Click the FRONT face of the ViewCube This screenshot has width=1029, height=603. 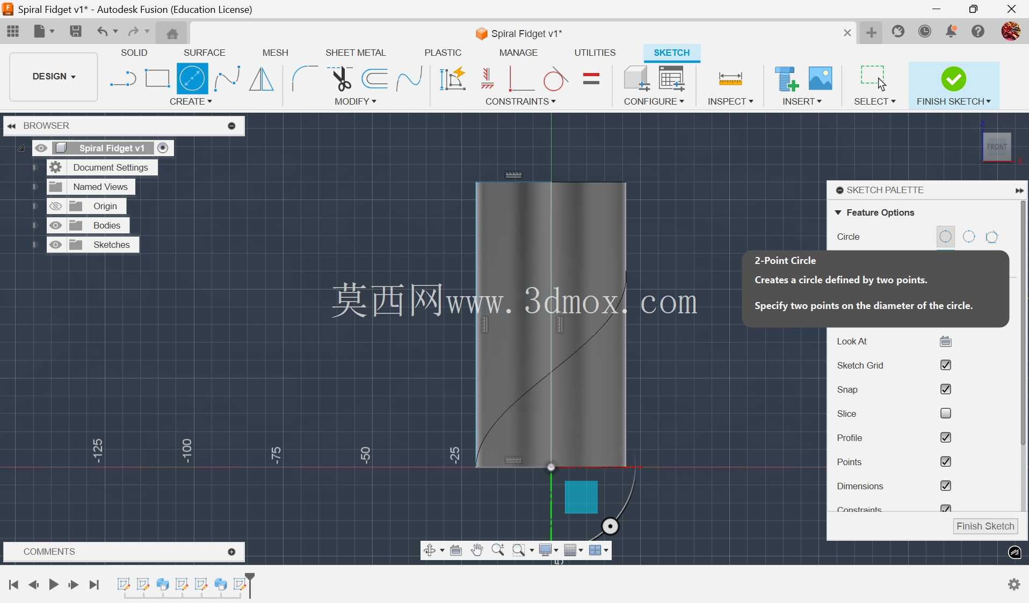(x=997, y=146)
